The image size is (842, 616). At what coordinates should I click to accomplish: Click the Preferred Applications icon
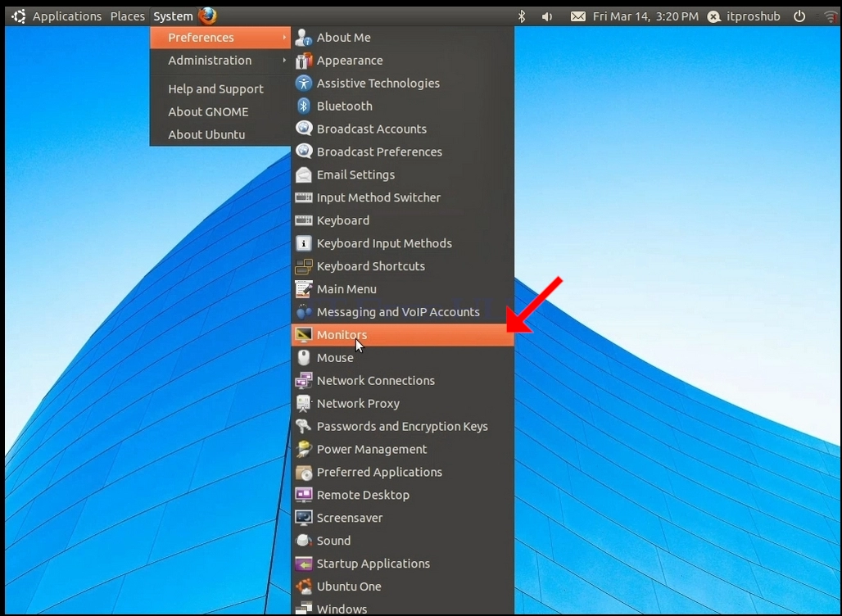click(x=303, y=472)
